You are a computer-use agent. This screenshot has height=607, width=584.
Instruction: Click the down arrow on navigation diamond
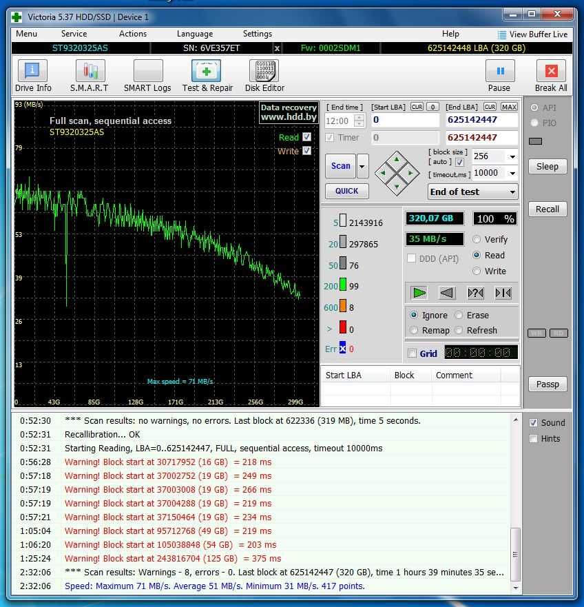[x=397, y=187]
